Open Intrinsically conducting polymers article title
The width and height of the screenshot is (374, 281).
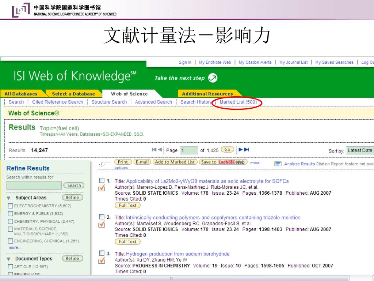(x=213, y=218)
